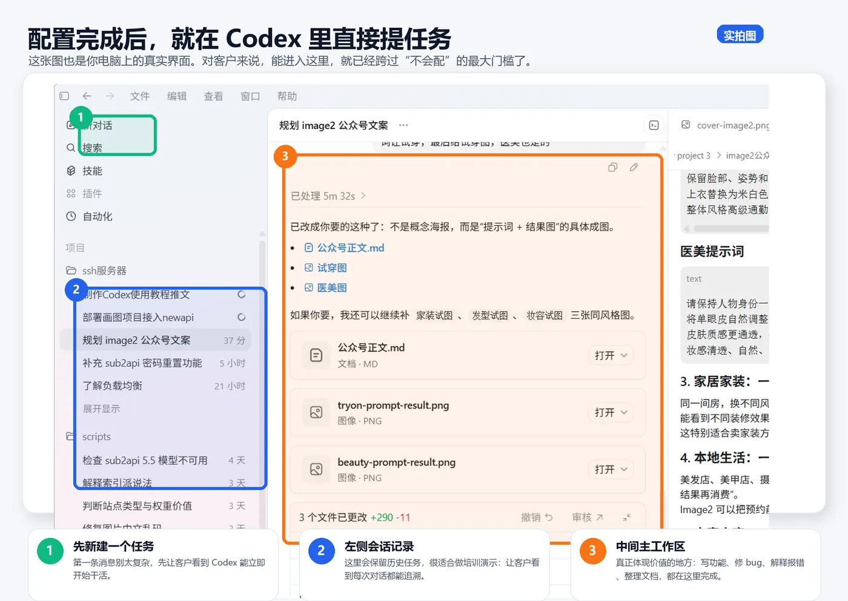
Task: Copy the reply with the copy icon
Action: click(612, 168)
